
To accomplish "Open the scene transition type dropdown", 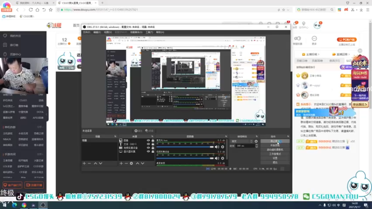I will coord(242,141).
